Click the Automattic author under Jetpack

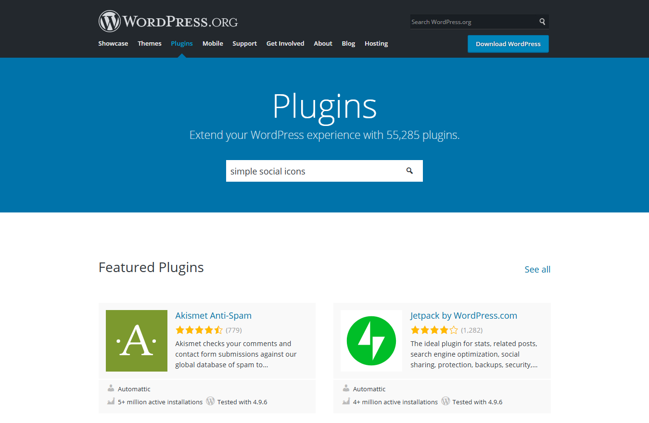tap(369, 389)
